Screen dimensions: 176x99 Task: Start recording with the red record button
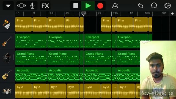pyautogui.click(x=100, y=6)
